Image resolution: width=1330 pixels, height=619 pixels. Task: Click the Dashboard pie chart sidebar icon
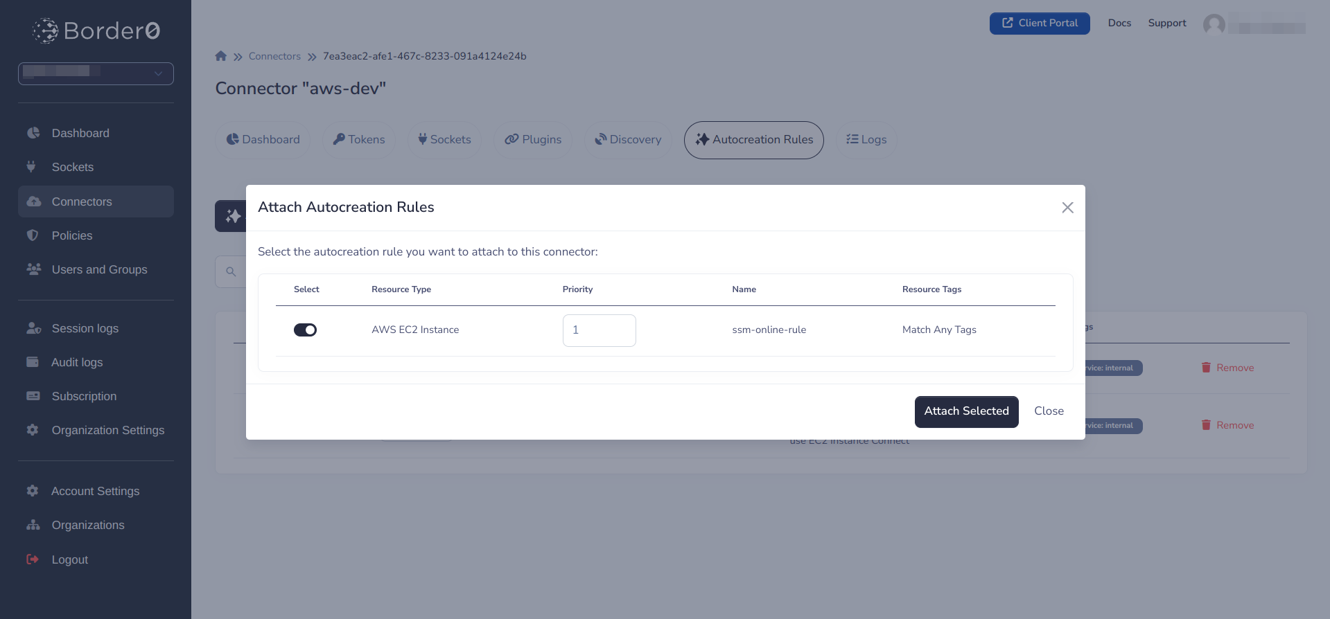pyautogui.click(x=33, y=133)
